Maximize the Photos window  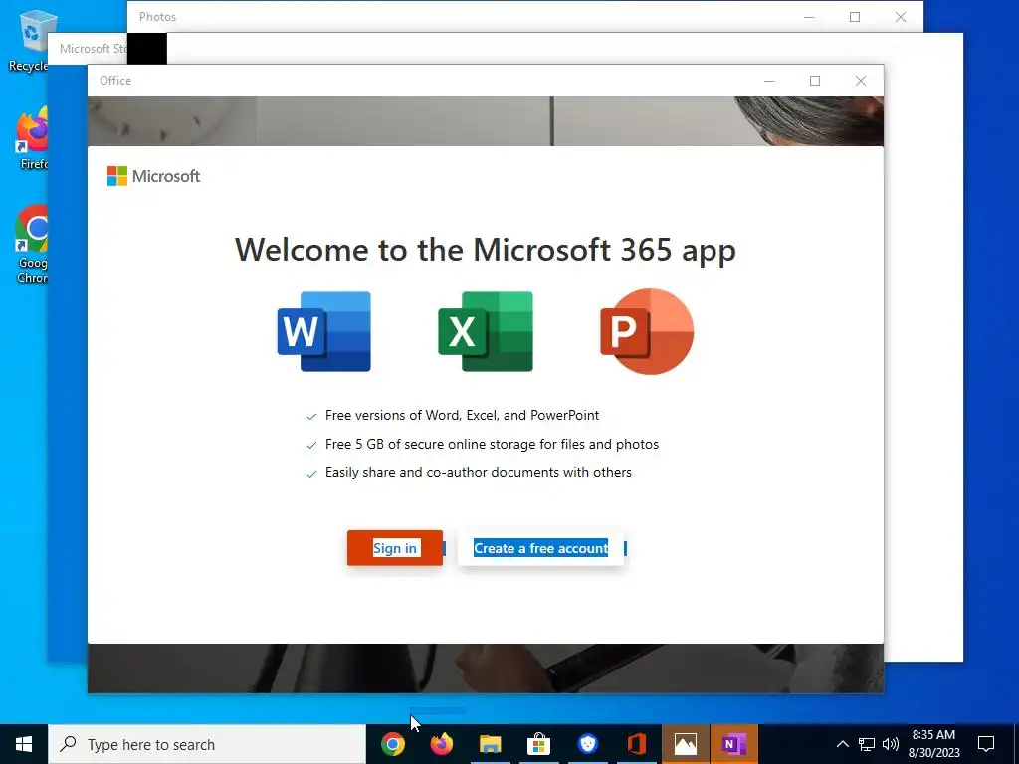[855, 17]
